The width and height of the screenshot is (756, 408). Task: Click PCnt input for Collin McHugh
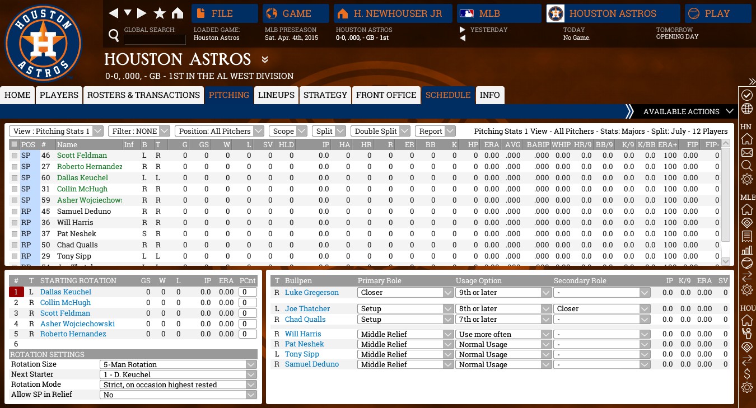[x=248, y=303]
